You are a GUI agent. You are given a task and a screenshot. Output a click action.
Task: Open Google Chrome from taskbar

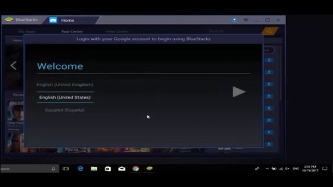pos(135,169)
